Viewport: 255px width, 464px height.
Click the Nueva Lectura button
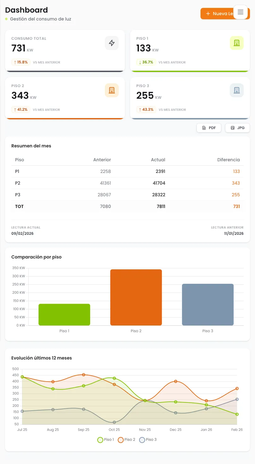[x=217, y=14]
